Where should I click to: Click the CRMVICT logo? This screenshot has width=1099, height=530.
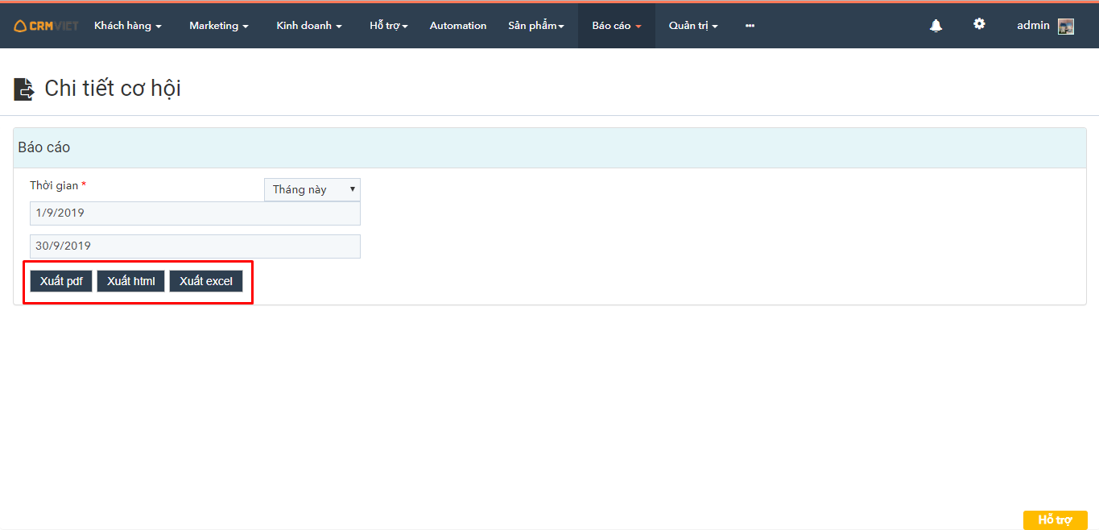pyautogui.click(x=46, y=26)
